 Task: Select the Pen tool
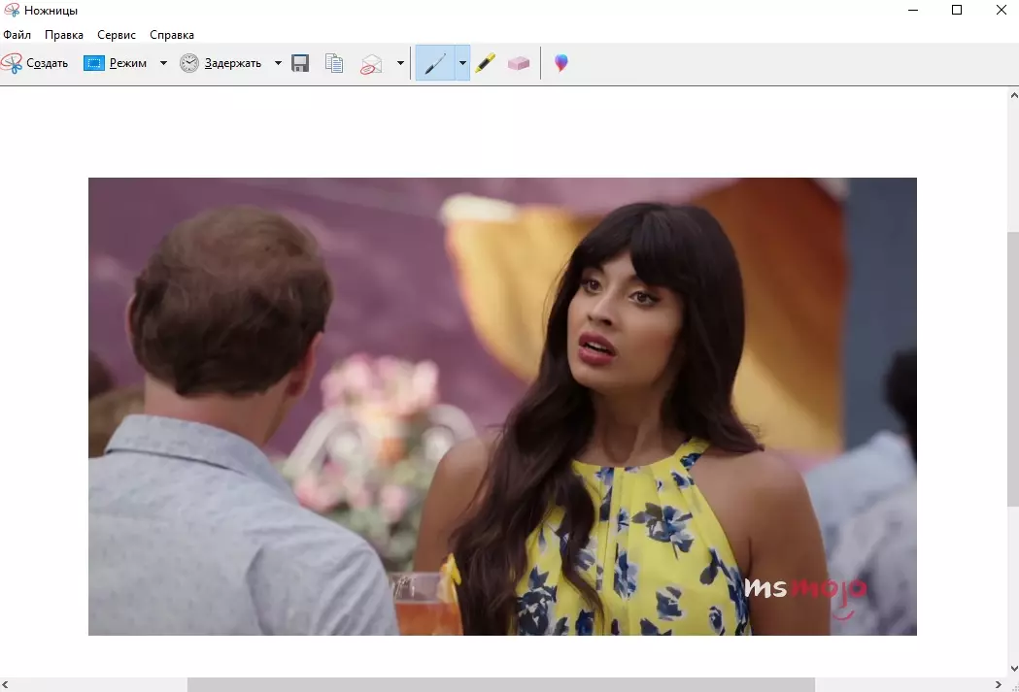click(435, 63)
